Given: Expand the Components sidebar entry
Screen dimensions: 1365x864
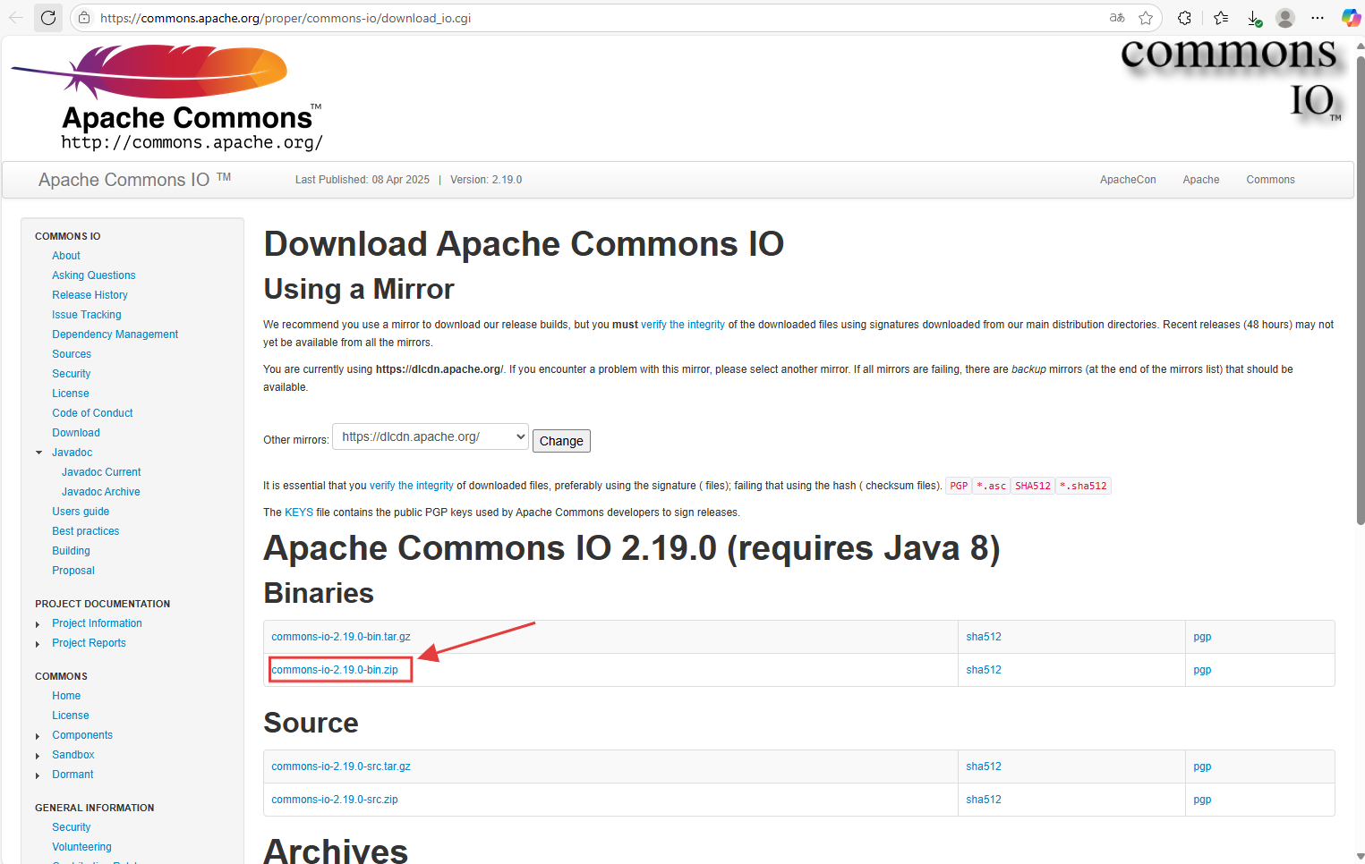Looking at the screenshot, I should [38, 734].
